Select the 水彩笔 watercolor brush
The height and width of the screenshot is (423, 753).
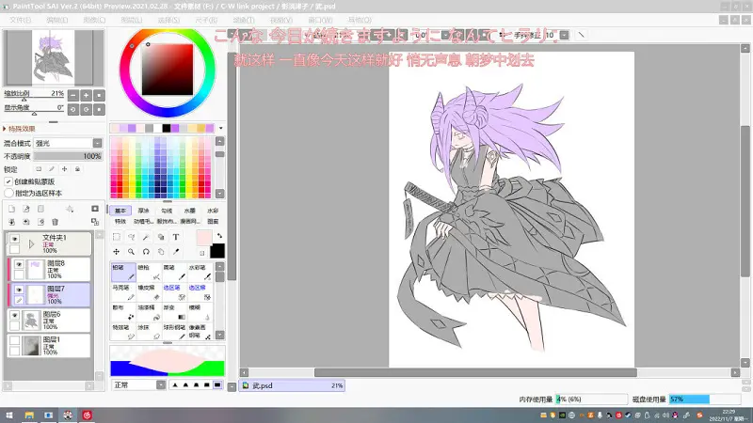point(200,272)
